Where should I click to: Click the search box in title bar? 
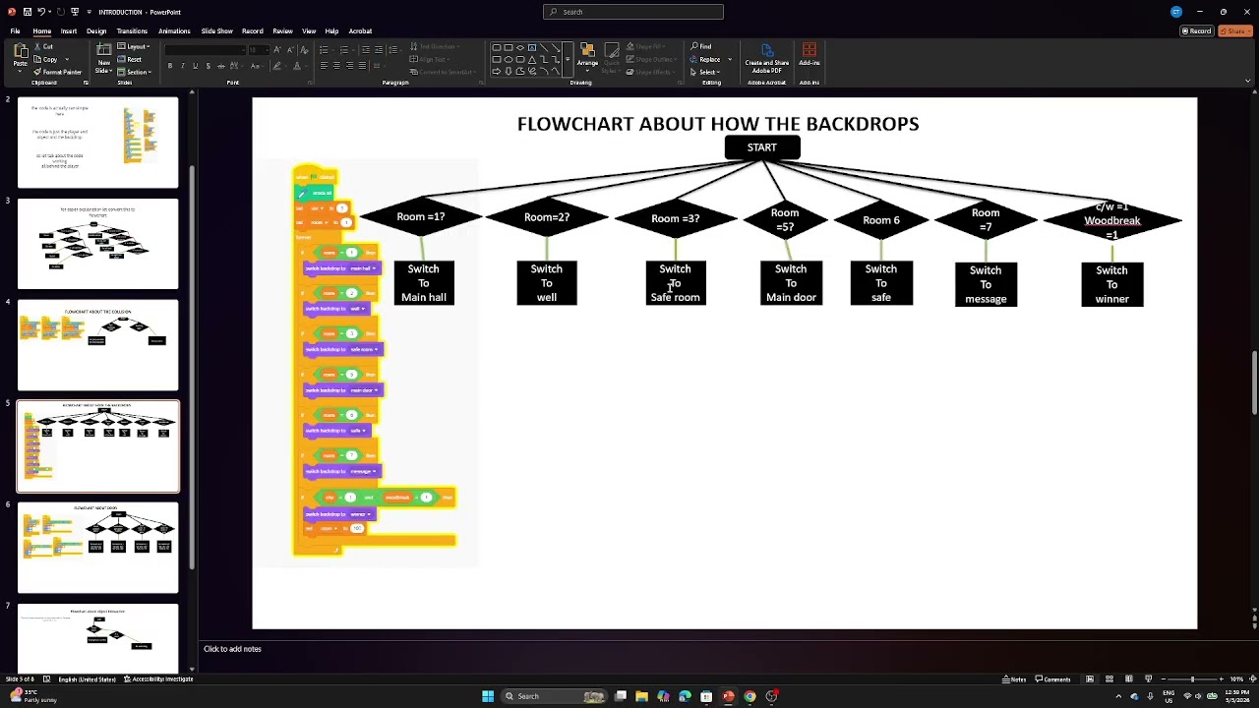click(633, 12)
